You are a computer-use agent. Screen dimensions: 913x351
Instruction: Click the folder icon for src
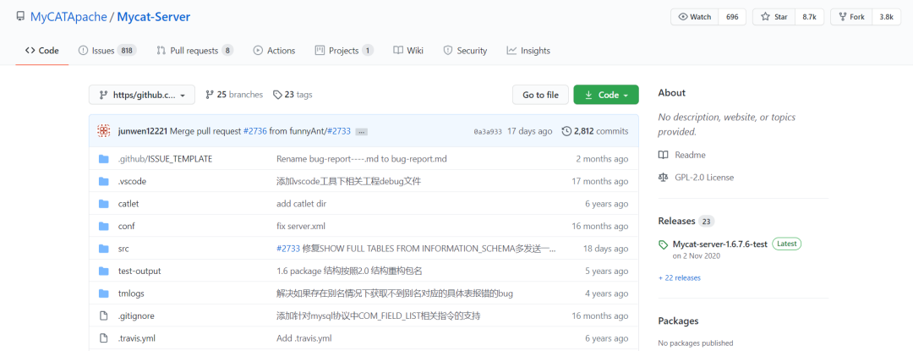(x=104, y=249)
